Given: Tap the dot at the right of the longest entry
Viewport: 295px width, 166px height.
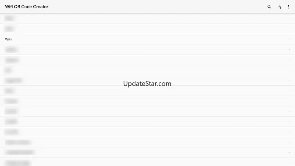Looking at the screenshot, I should 290,152.
